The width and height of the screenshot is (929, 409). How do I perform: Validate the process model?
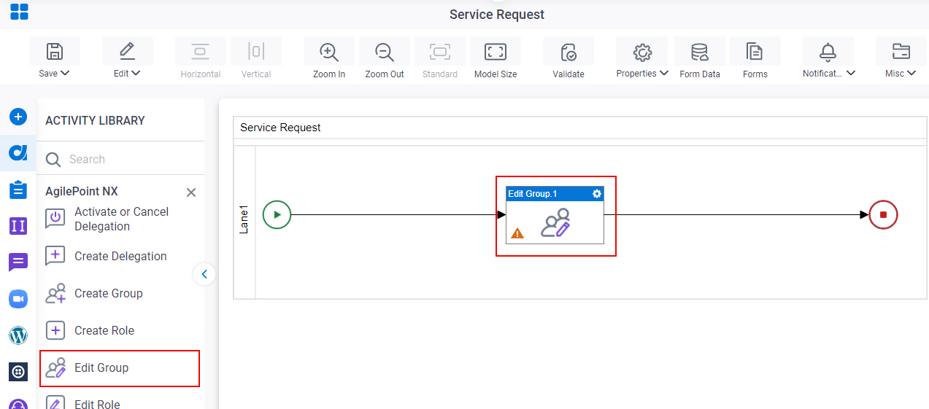tap(568, 52)
